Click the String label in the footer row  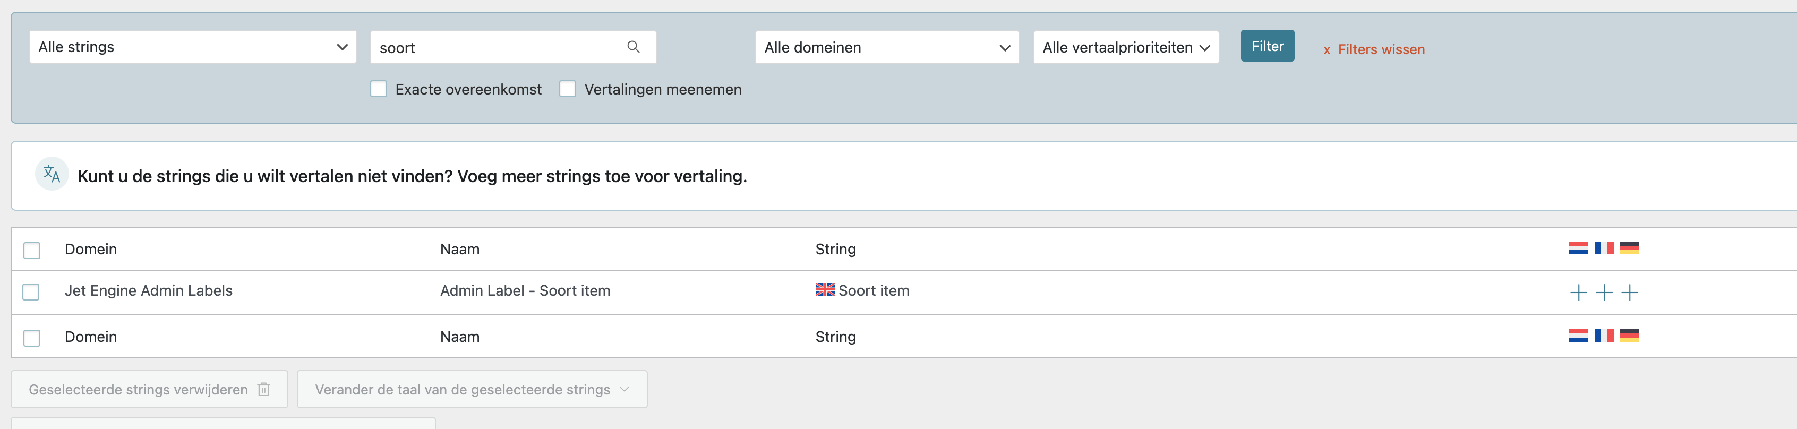tap(835, 336)
